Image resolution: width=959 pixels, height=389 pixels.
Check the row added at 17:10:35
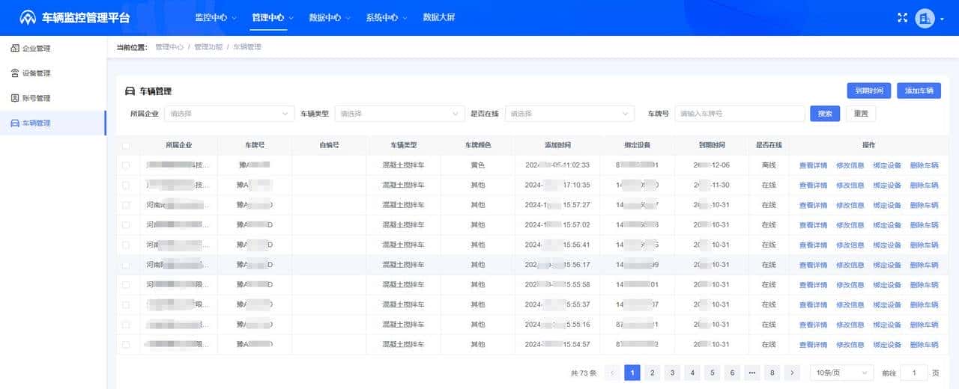126,185
